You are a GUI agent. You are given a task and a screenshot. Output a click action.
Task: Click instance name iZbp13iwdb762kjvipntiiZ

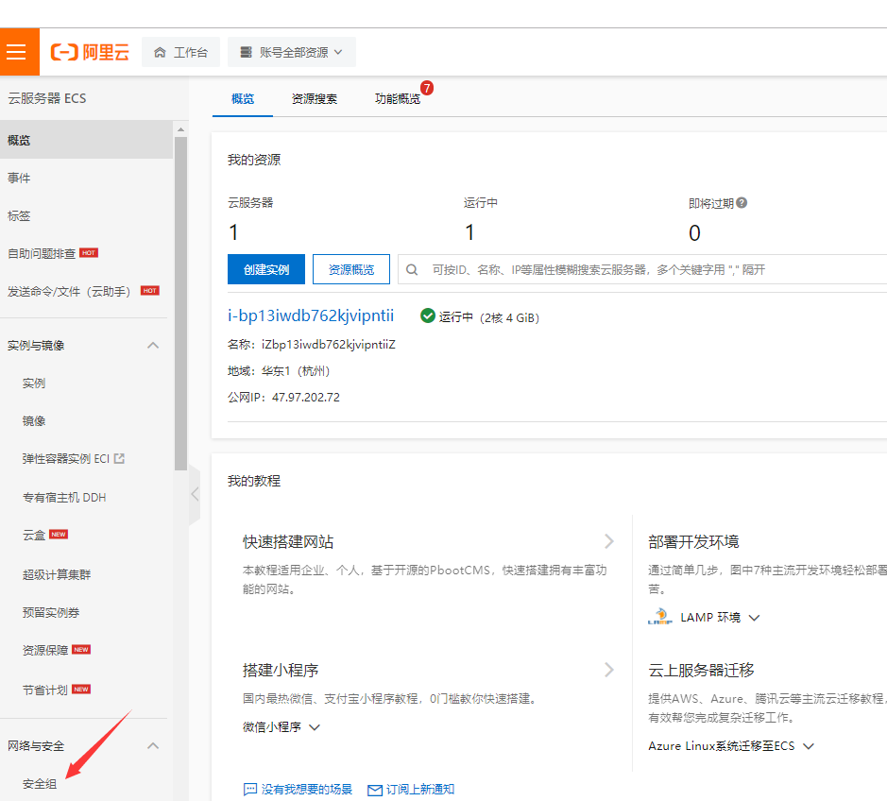[329, 345]
